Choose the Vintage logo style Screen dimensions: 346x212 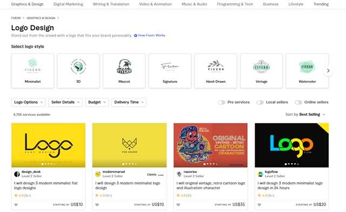pos(262,71)
